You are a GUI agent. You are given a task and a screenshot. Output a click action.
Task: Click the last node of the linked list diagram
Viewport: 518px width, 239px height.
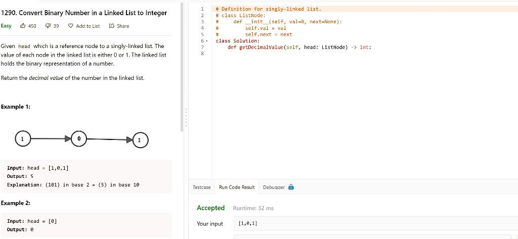[x=141, y=139]
